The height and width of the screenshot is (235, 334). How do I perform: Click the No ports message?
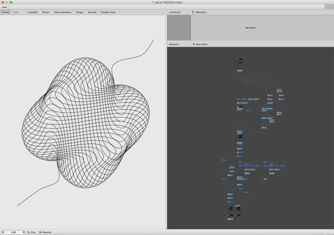(x=250, y=28)
